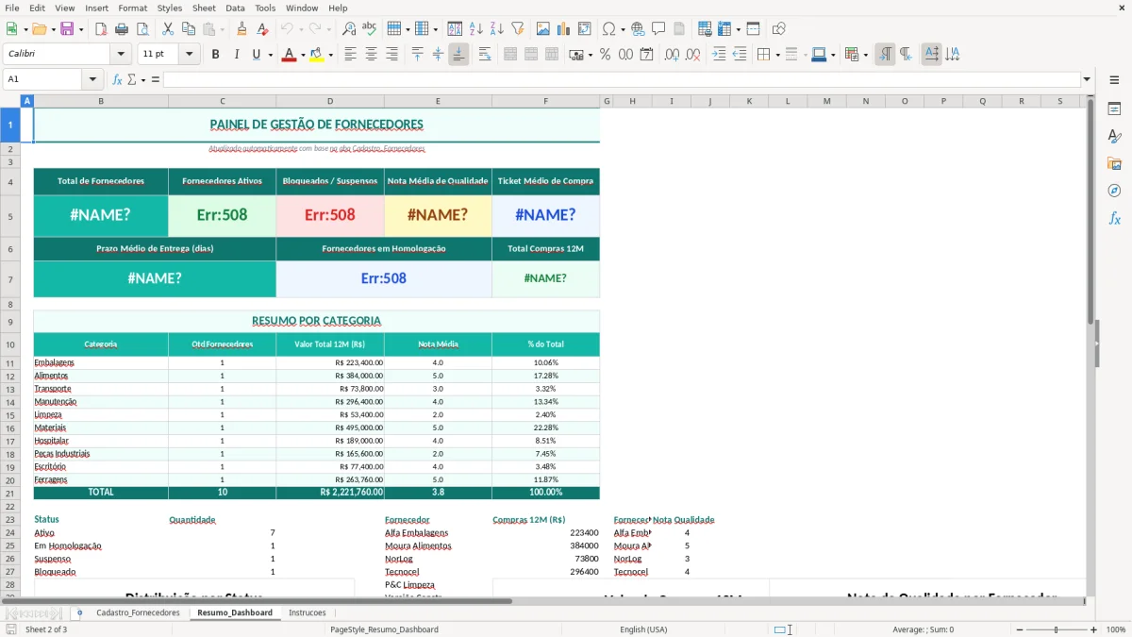Click in the formula input line
The image size is (1132, 637).
coord(623,79)
